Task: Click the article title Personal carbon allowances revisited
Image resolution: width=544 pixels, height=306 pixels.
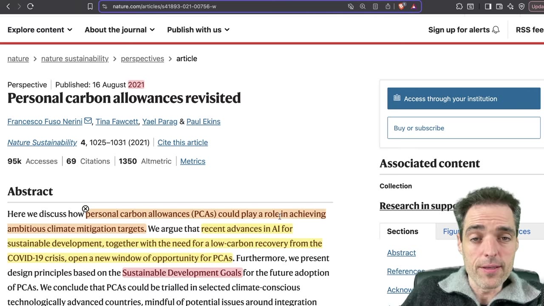Action: click(124, 98)
